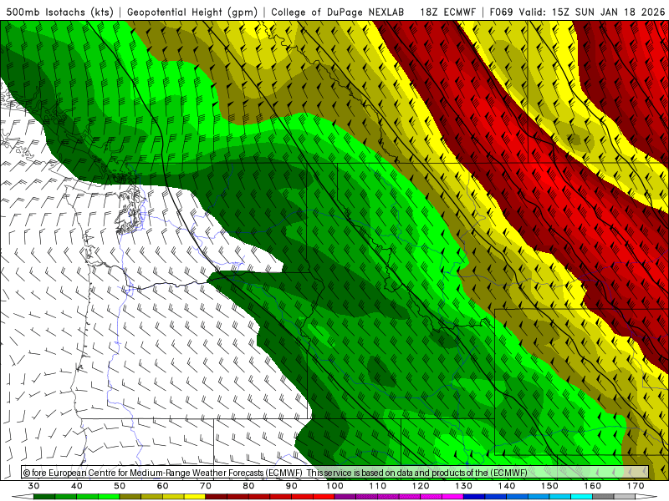Image resolution: width=669 pixels, height=501 pixels.
Task: Click the '130' legend label
Action: (463, 486)
